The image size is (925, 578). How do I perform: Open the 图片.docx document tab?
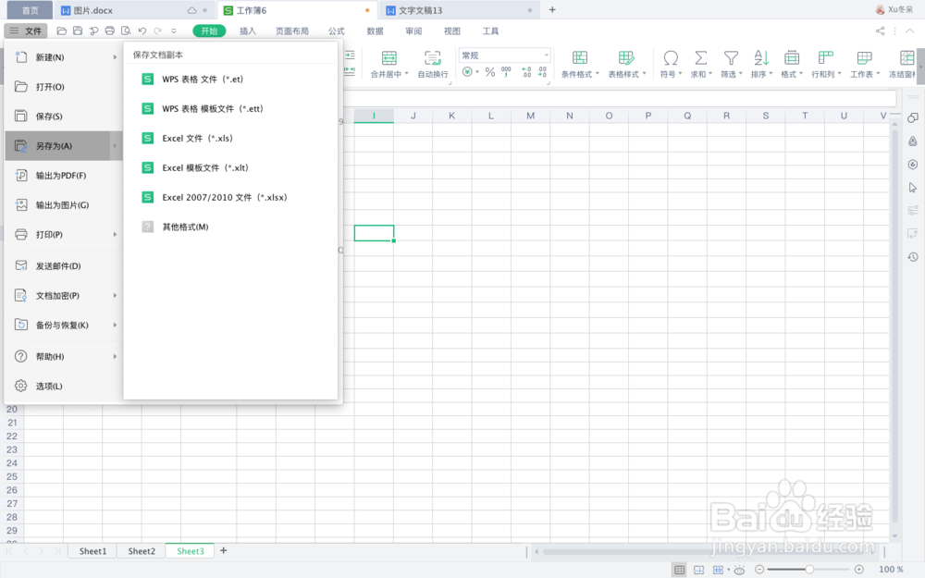pos(134,10)
